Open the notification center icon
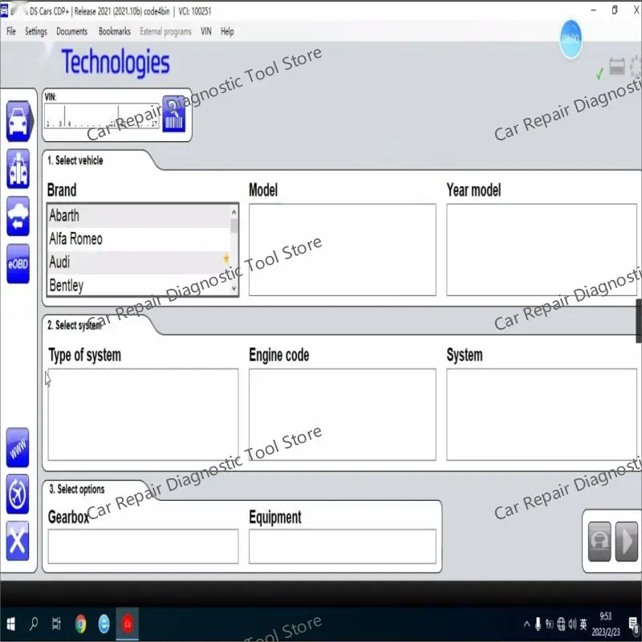Viewport: 642px width, 642px height. tap(634, 625)
